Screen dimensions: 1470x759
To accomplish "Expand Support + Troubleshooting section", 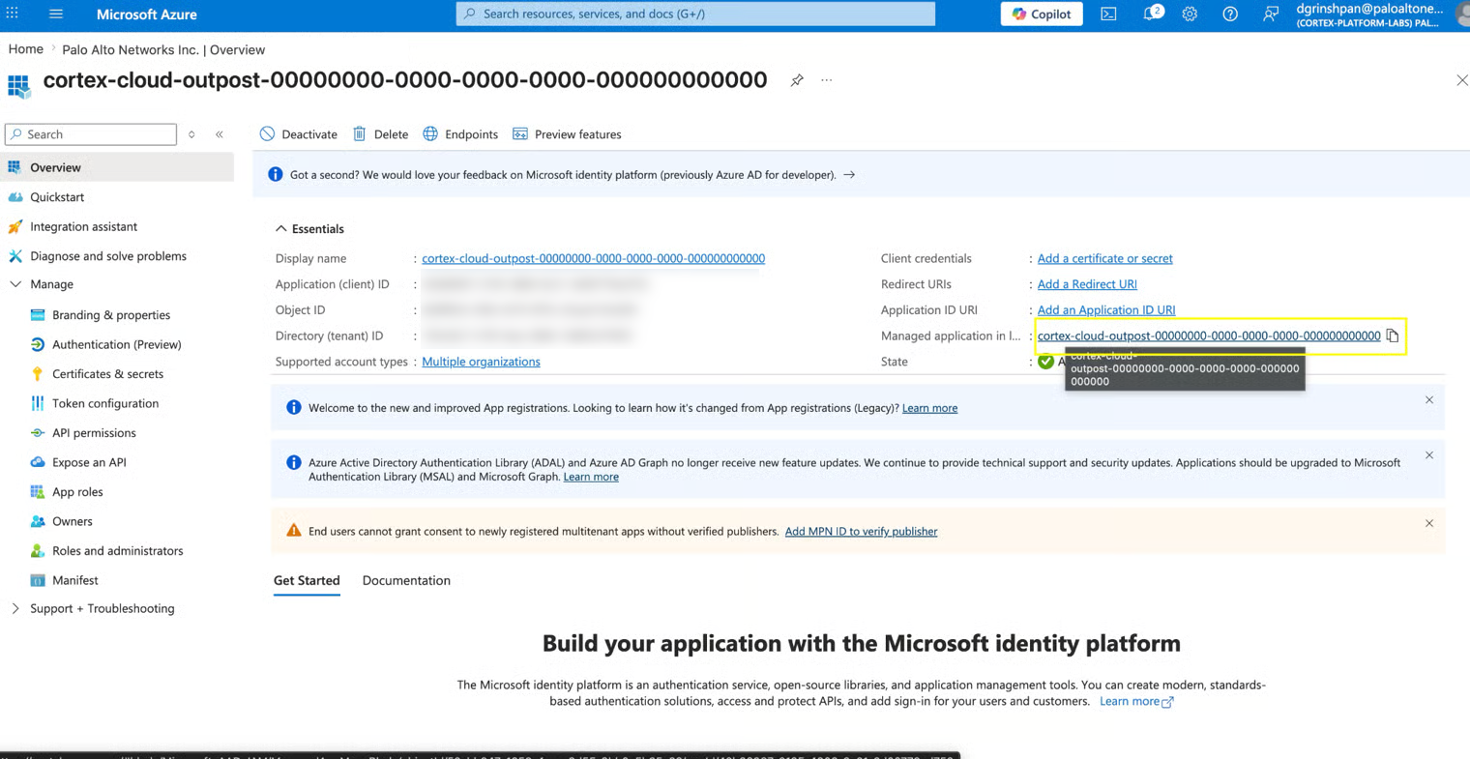I will (15, 608).
